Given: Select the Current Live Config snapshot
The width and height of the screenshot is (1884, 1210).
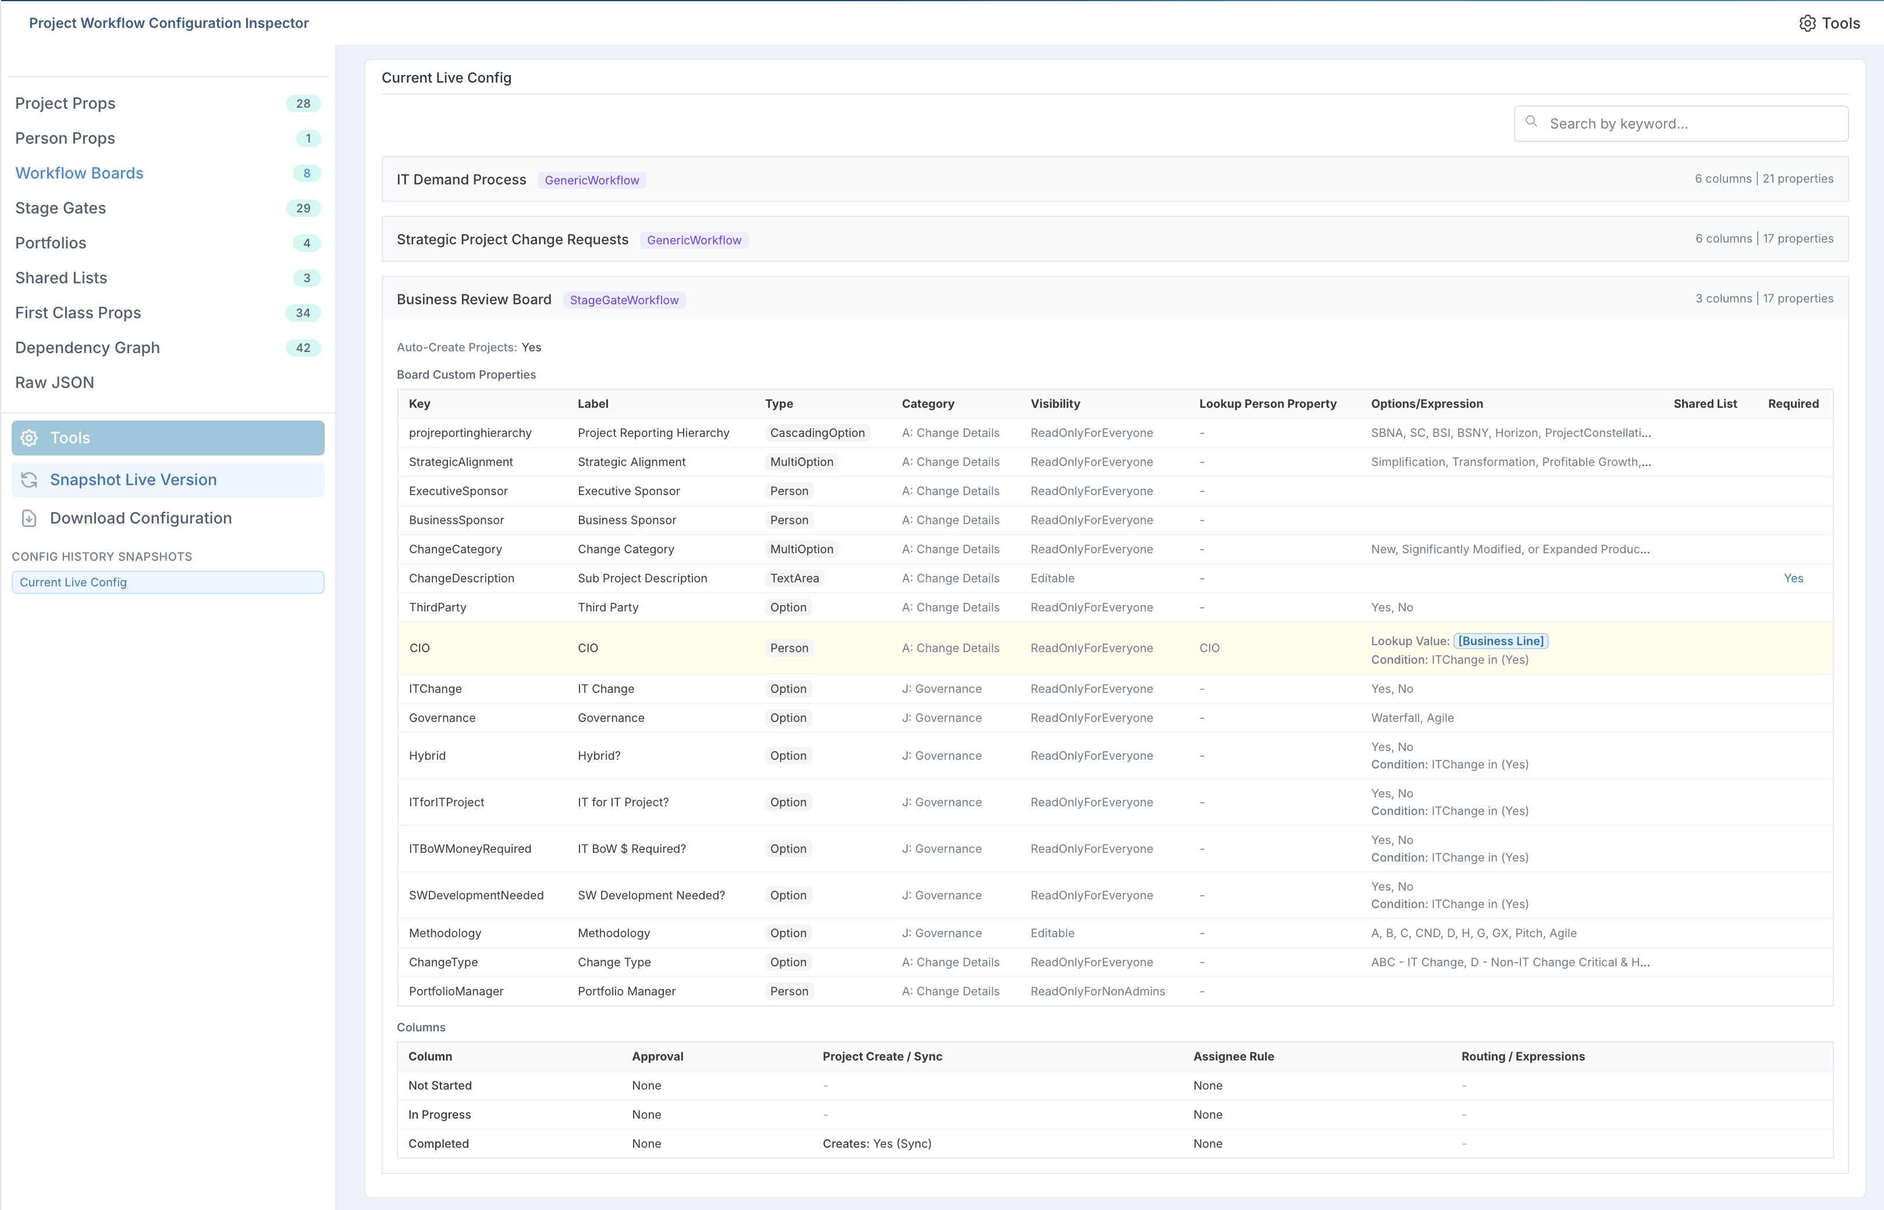Looking at the screenshot, I should 168,582.
